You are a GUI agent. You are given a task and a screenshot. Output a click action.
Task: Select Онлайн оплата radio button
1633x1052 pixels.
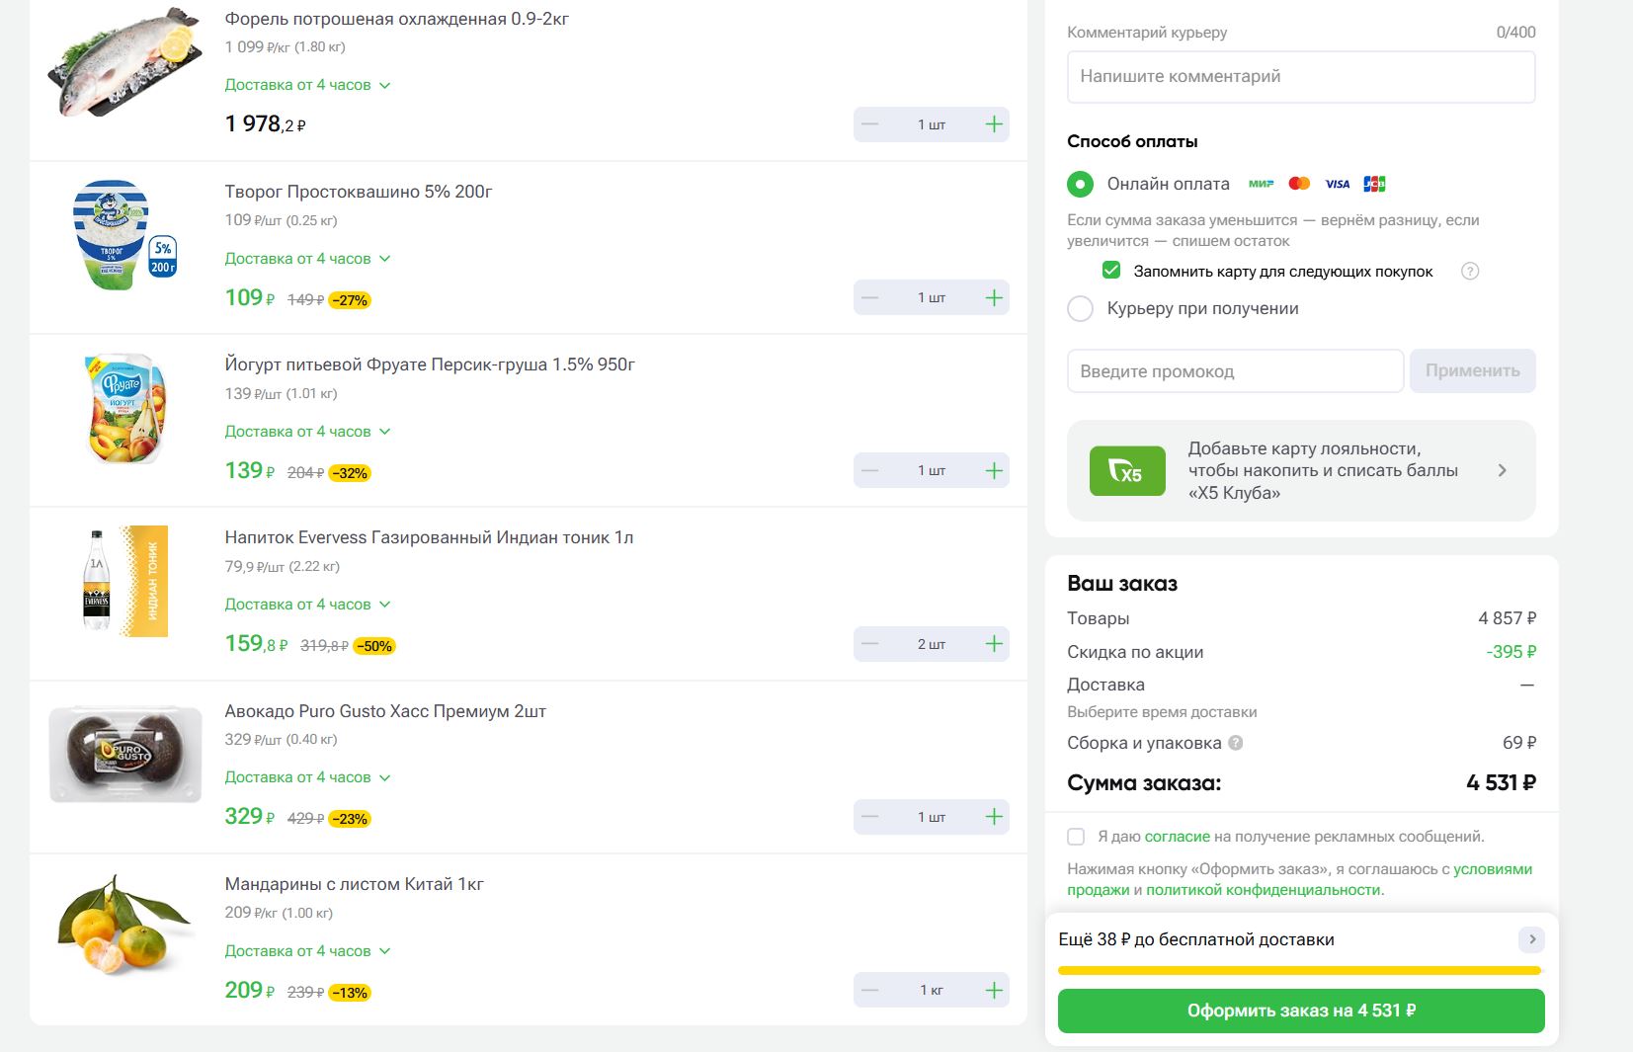click(x=1080, y=185)
